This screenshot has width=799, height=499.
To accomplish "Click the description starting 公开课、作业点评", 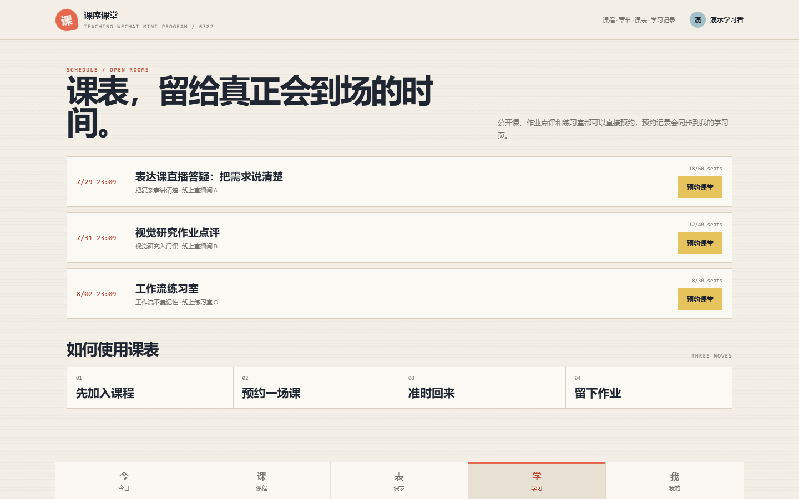I will [613, 129].
